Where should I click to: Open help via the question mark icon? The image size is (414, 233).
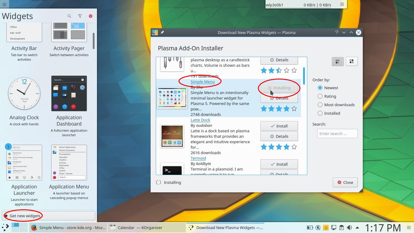[336, 32]
